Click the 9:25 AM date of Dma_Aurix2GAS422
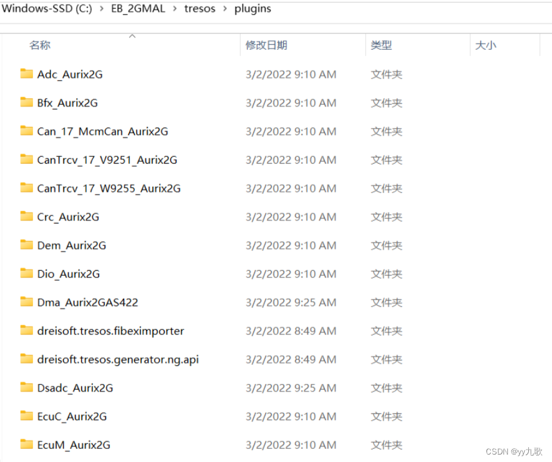 [291, 302]
